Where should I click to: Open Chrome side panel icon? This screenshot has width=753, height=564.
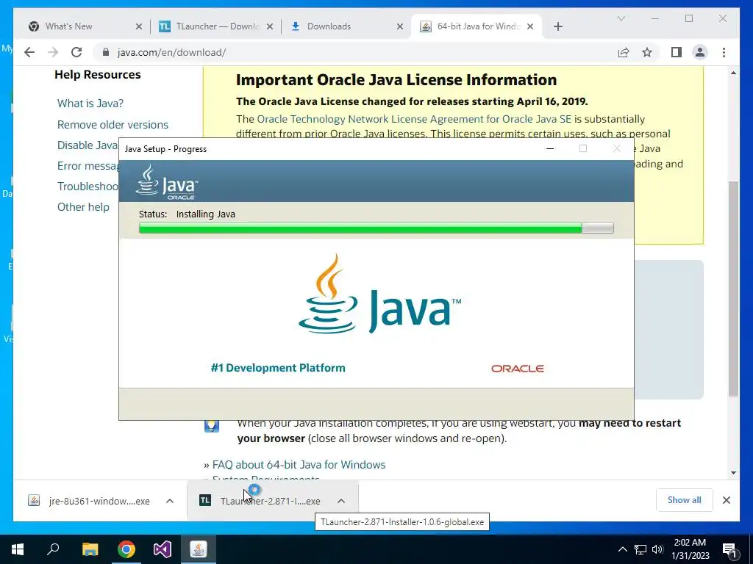tap(677, 52)
